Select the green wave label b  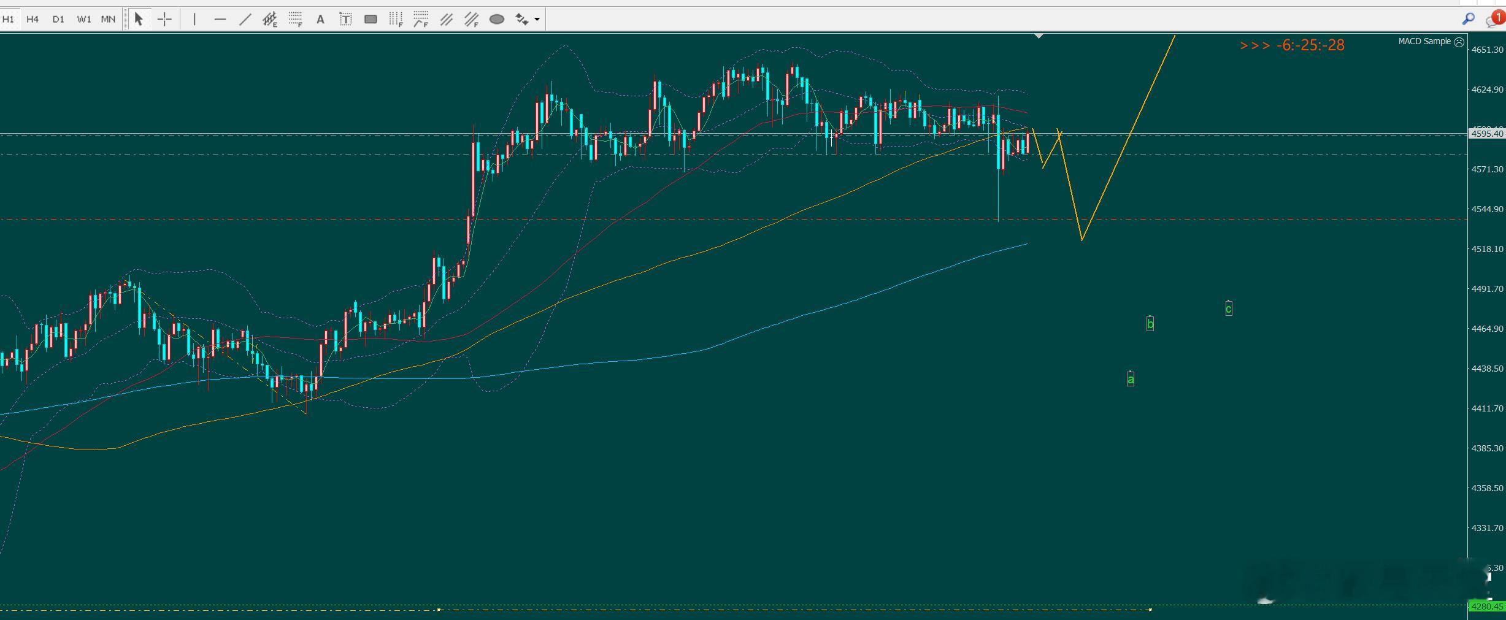click(1150, 323)
